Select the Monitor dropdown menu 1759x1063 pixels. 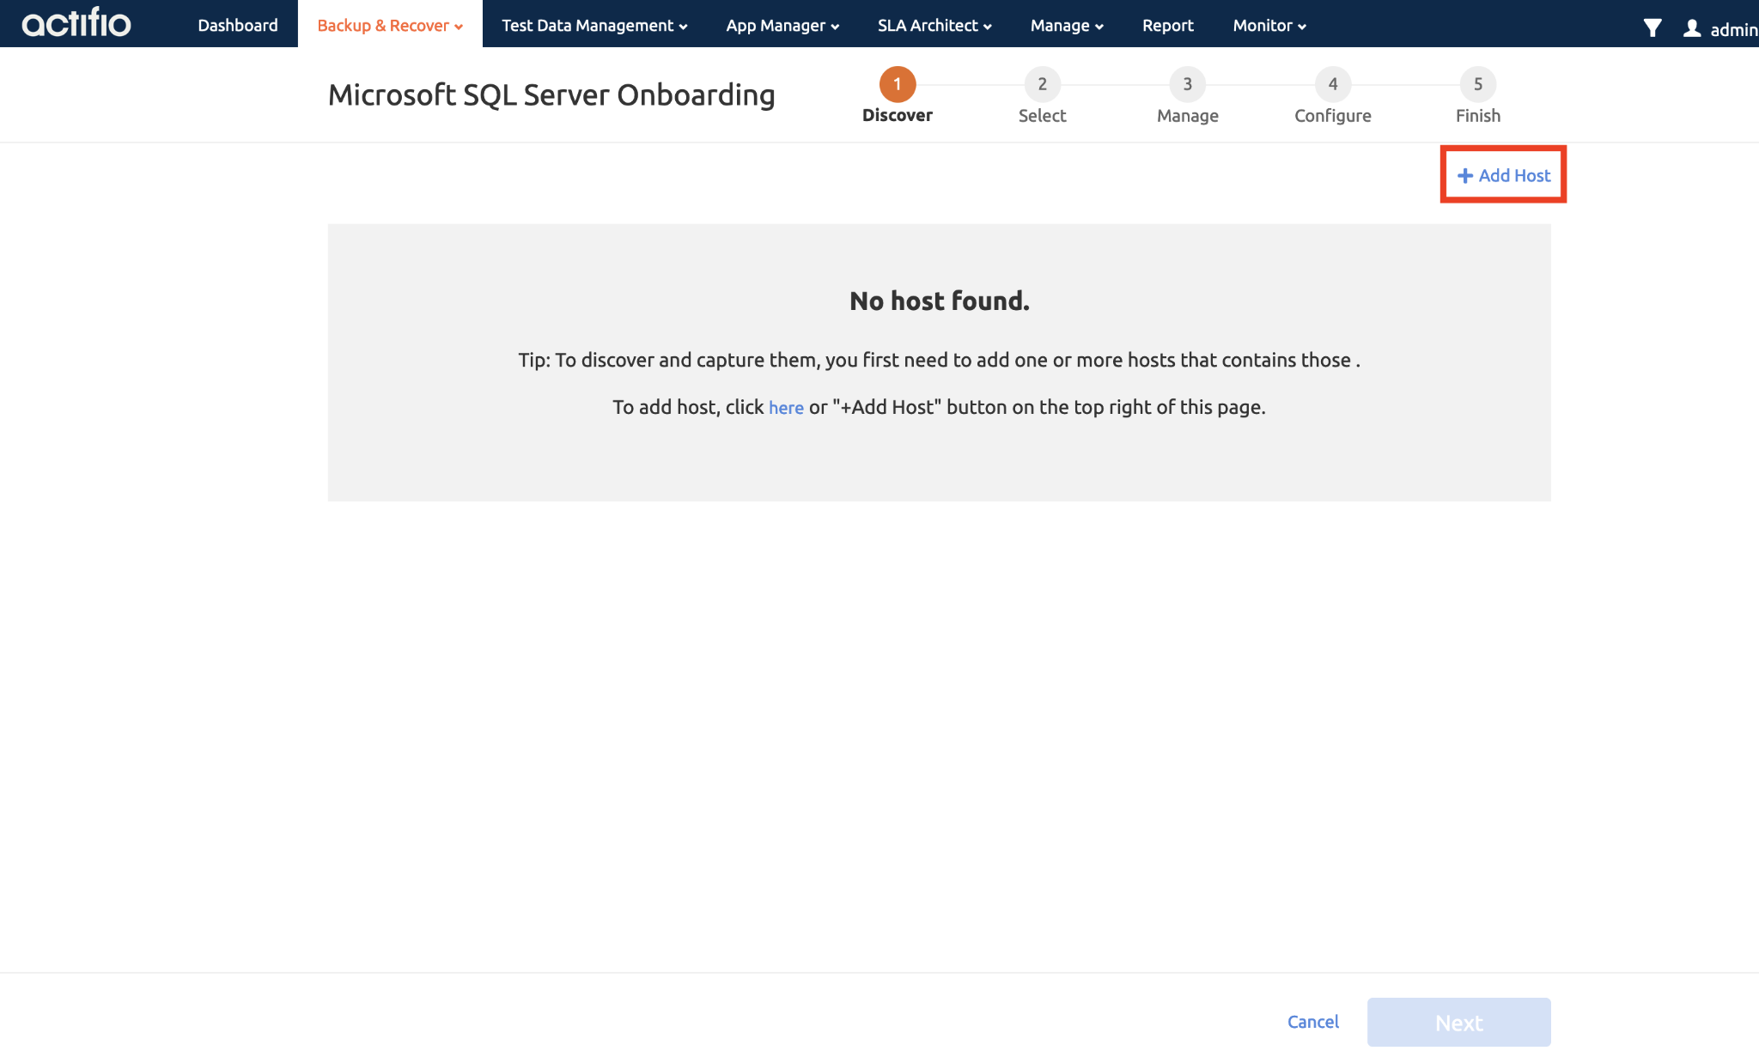click(1269, 24)
